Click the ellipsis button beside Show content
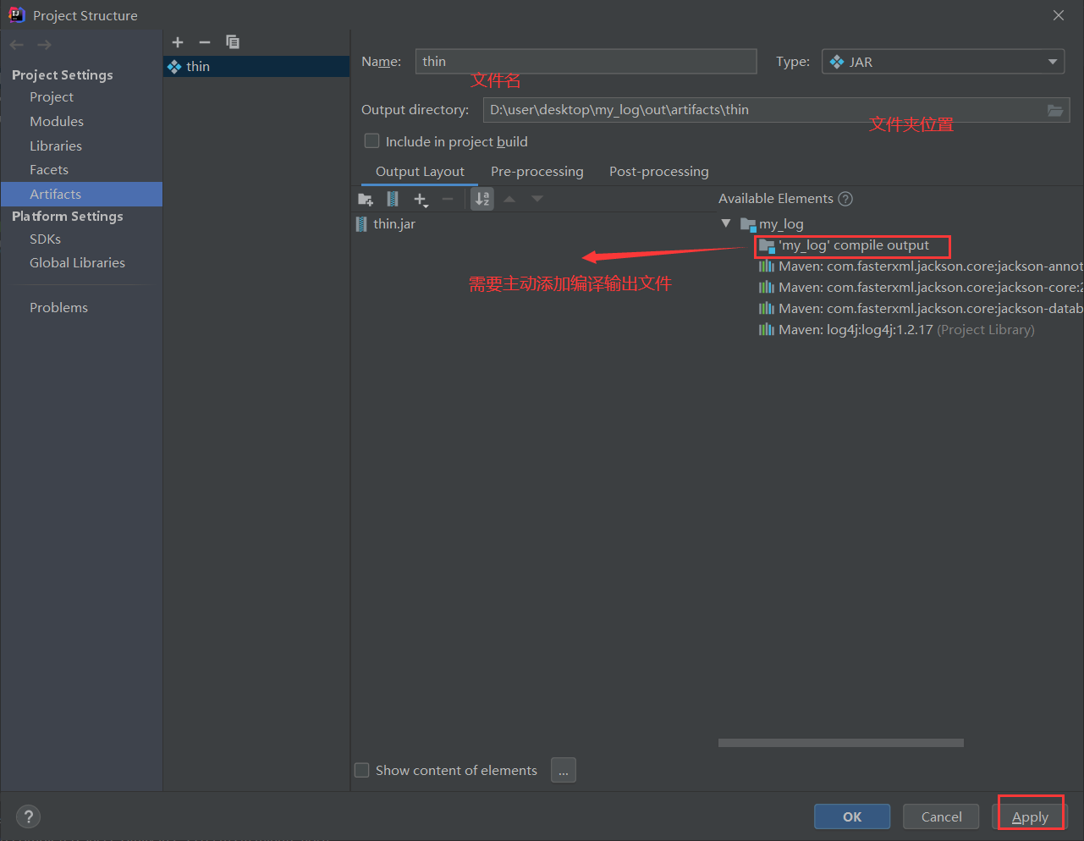Image resolution: width=1084 pixels, height=841 pixels. [564, 770]
